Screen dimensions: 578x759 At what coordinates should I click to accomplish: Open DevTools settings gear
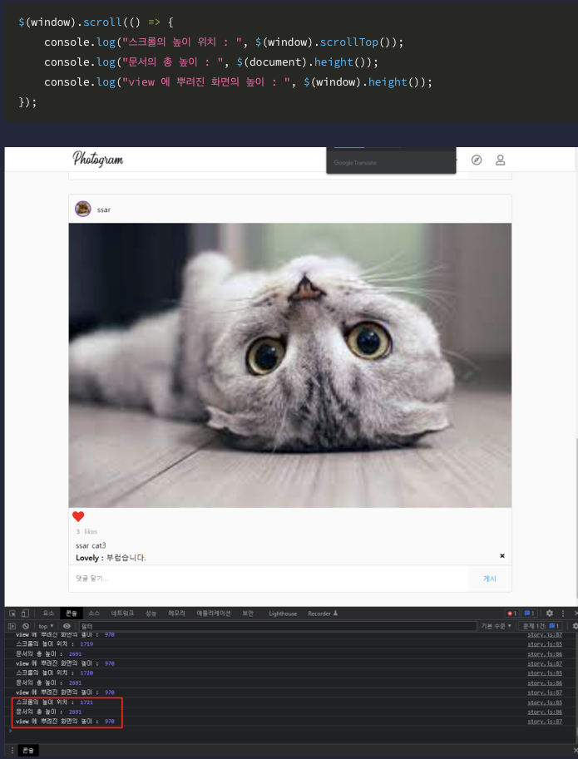pos(550,614)
